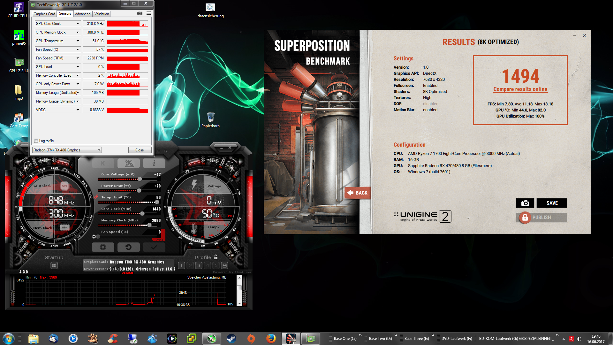
Task: Click the Afterburner information (i) button
Action: pyautogui.click(x=154, y=163)
